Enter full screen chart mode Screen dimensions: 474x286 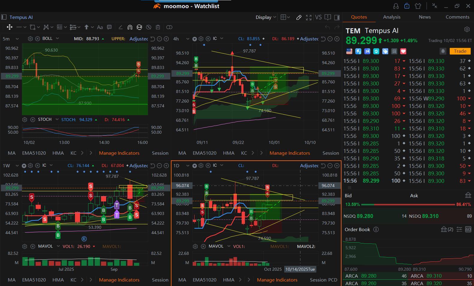click(x=309, y=17)
